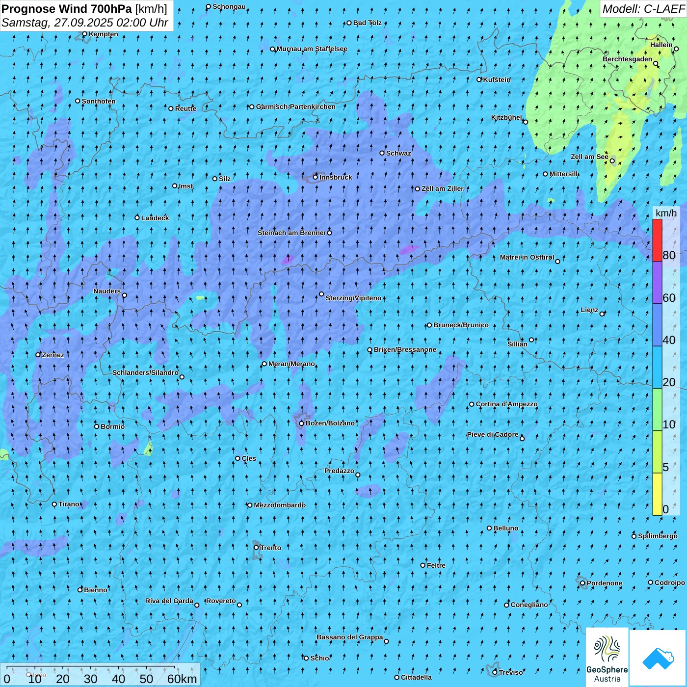Click the 'Zell am Ziller' label

443,188
